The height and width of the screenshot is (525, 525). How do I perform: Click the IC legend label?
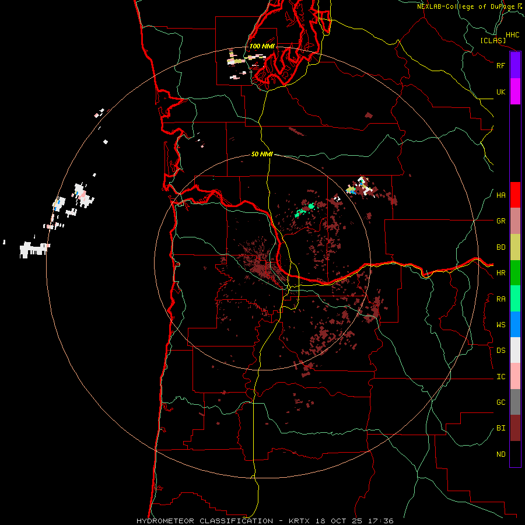tap(501, 377)
